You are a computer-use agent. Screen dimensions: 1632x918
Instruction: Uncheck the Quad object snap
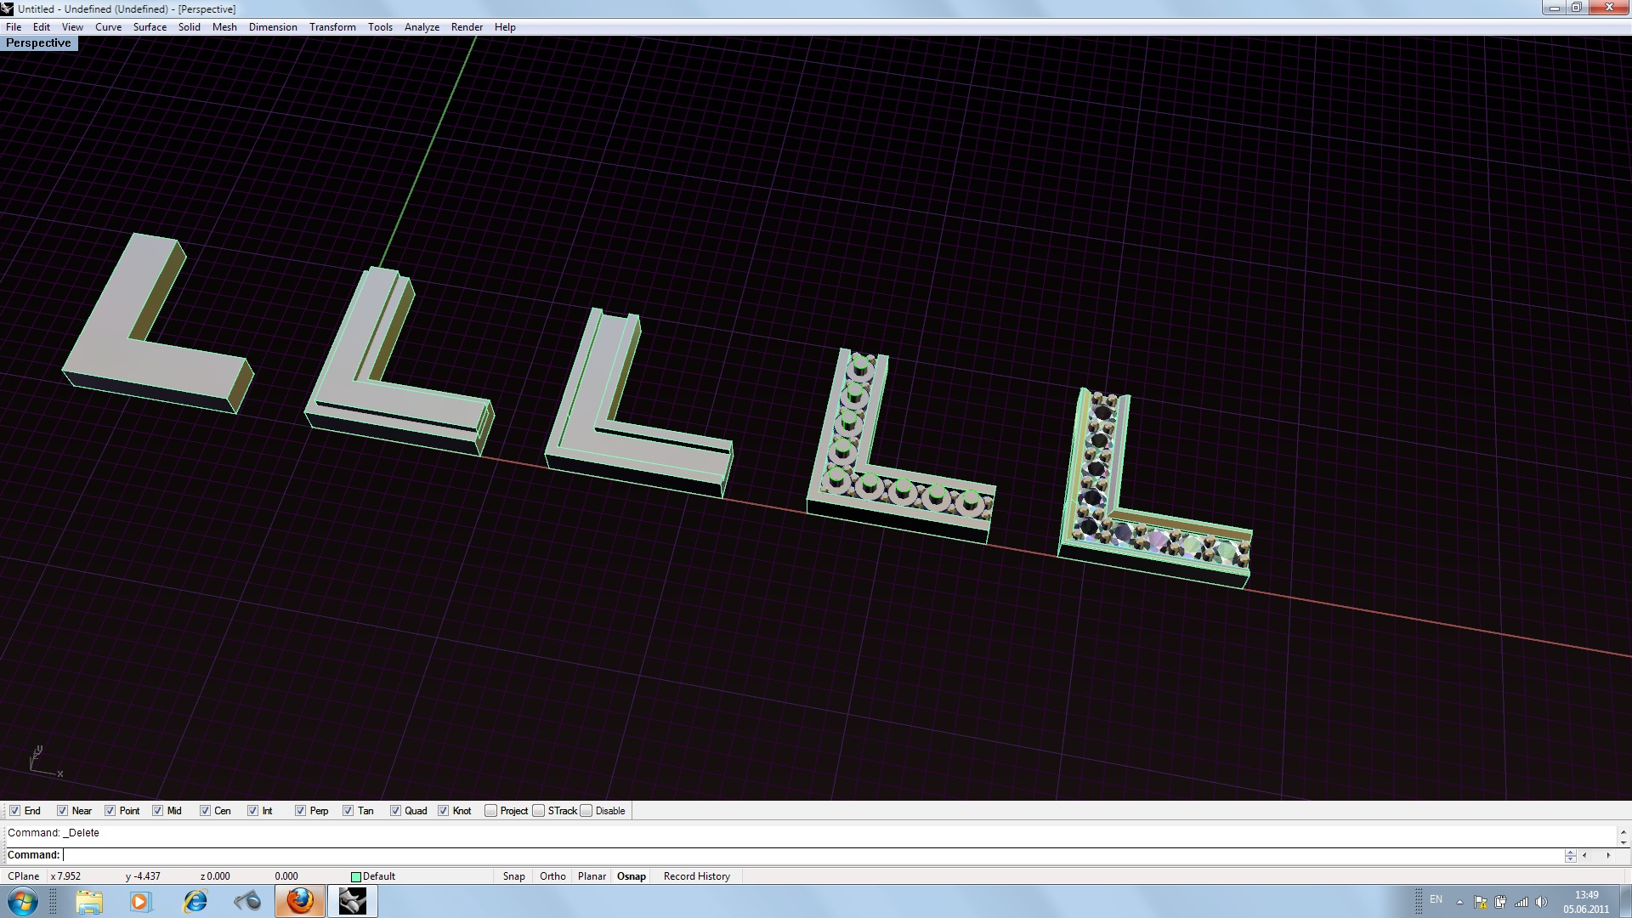pyautogui.click(x=395, y=811)
